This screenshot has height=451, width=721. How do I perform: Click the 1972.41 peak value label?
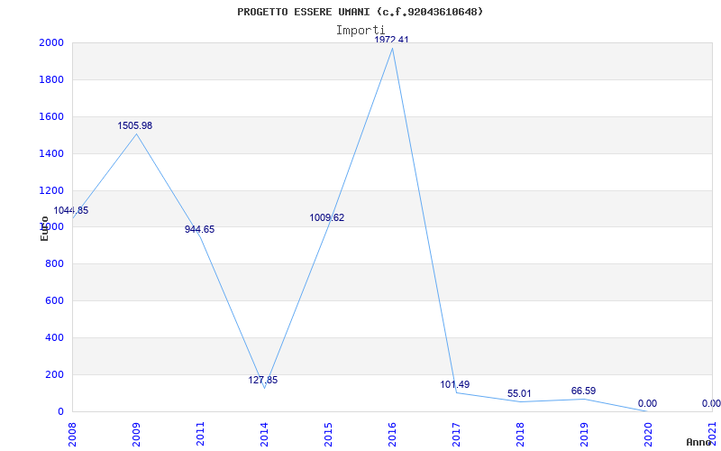tap(391, 40)
